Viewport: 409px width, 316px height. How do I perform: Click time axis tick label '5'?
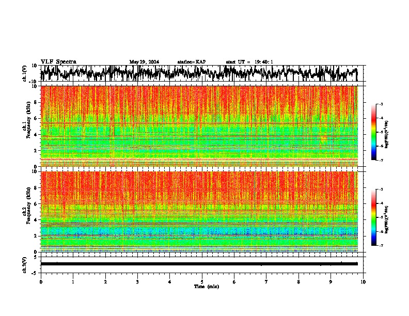(202, 282)
